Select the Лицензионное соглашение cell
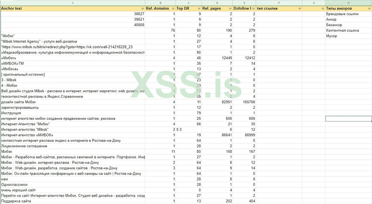Image resolution: width=372 pixels, height=204 pixels. click(x=73, y=146)
